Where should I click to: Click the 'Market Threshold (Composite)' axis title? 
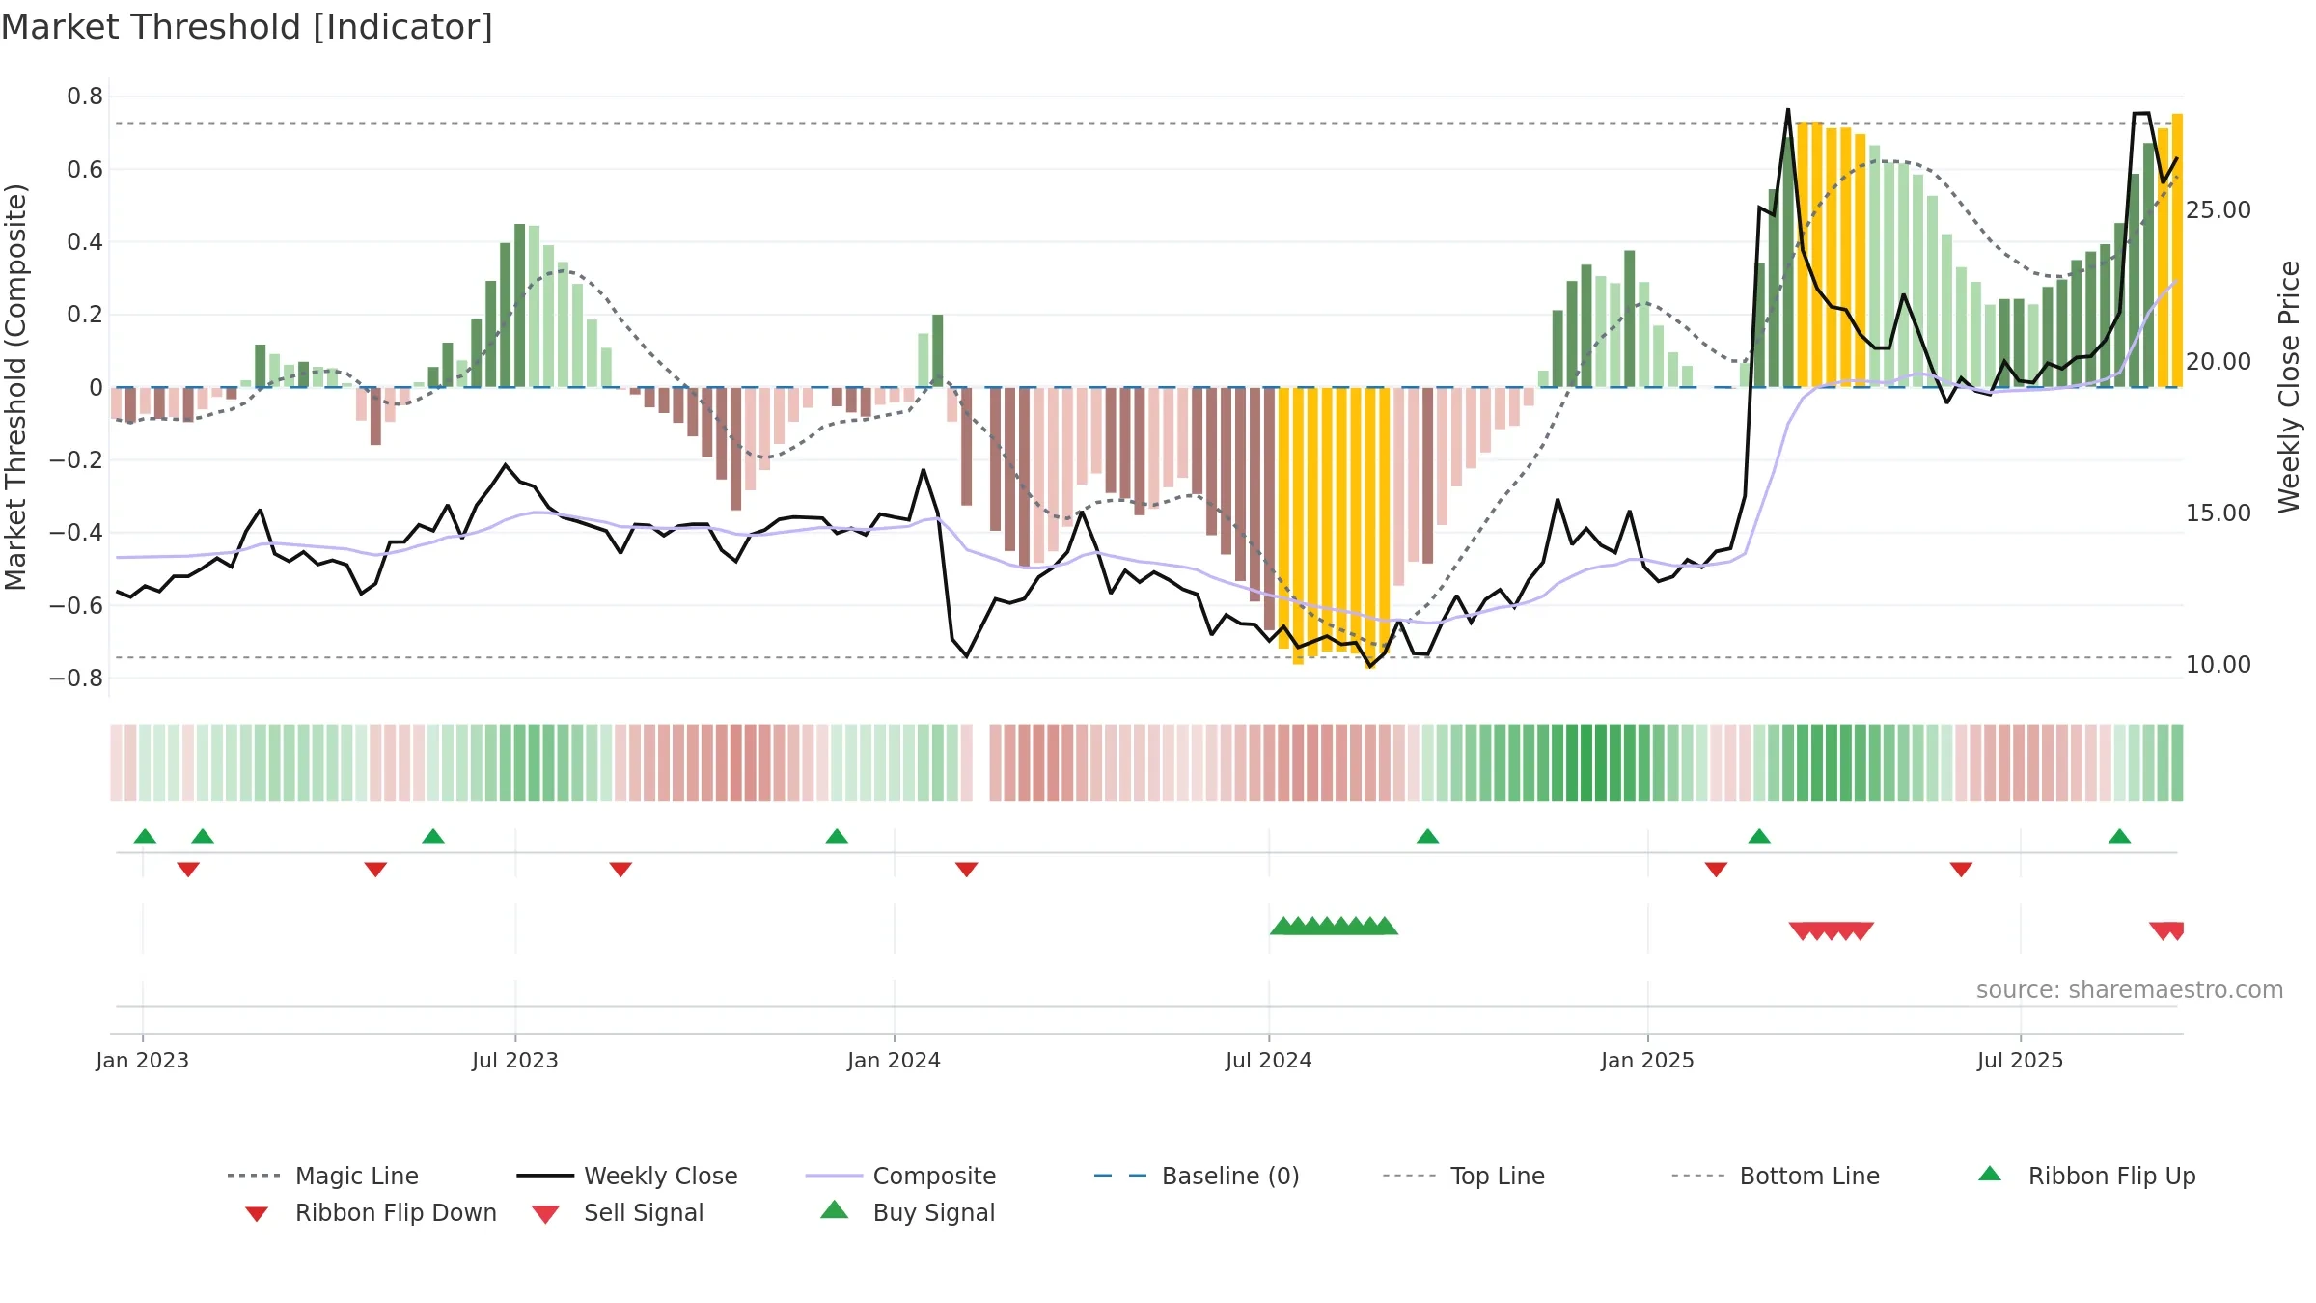tap(15, 387)
